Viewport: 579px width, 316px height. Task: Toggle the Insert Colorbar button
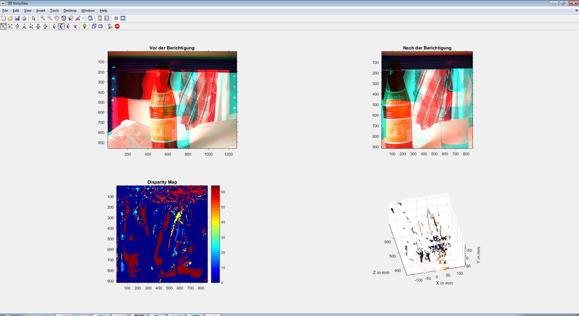coord(100,18)
